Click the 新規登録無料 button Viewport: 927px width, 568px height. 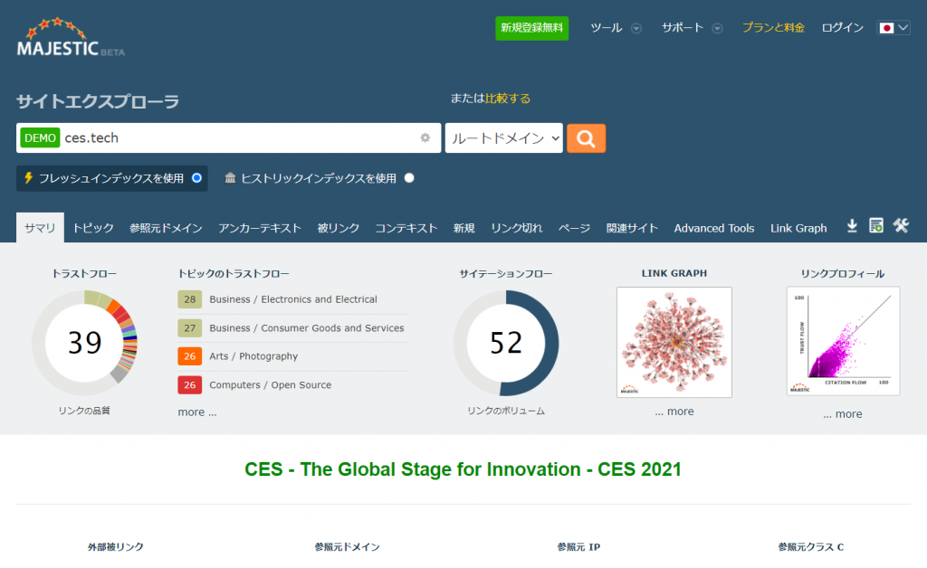click(x=532, y=28)
